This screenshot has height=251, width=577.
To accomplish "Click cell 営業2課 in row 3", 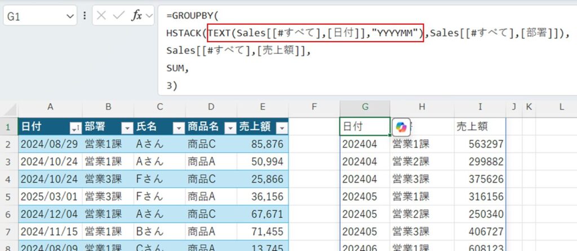I will click(422, 162).
